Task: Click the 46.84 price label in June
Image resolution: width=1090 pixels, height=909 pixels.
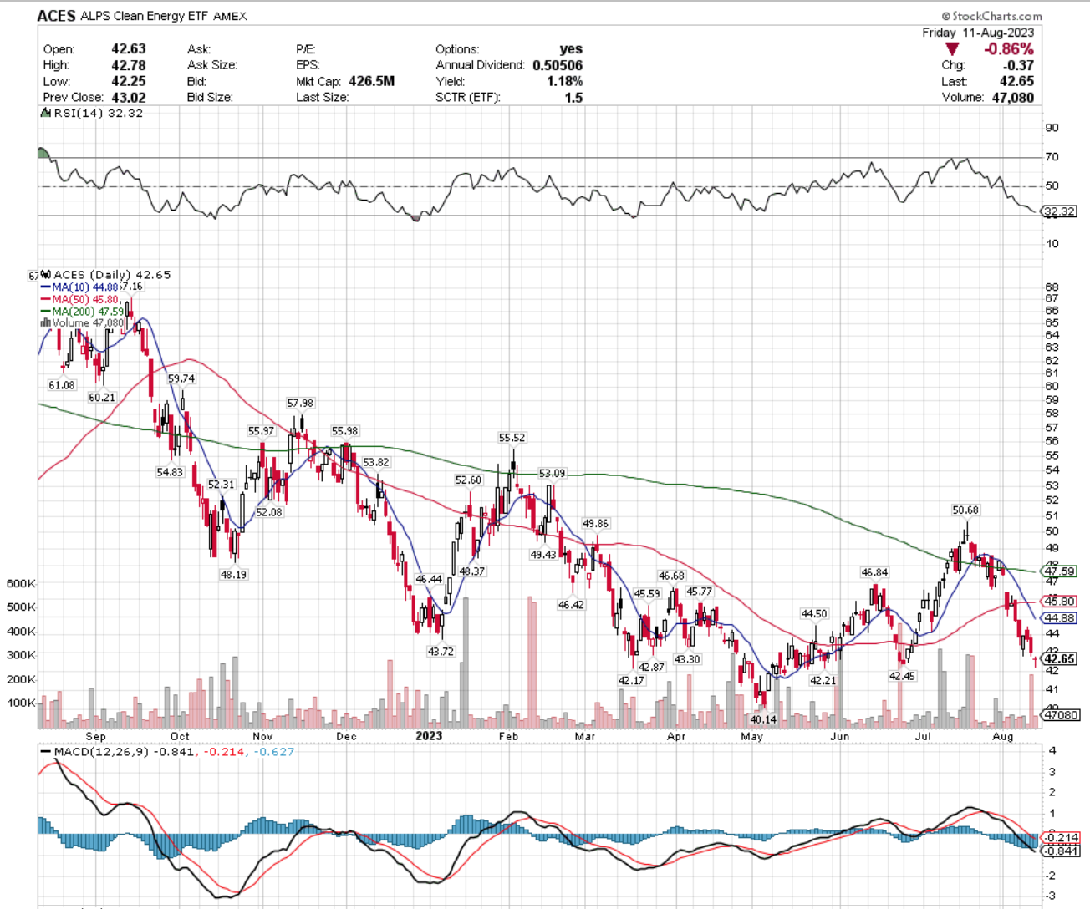Action: (x=874, y=572)
